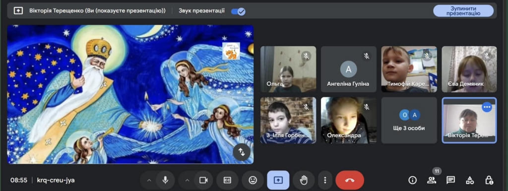Click the A avatar on Ангеліна Гуліна tile
Viewport: 508px width, 191px height.
[x=349, y=69]
